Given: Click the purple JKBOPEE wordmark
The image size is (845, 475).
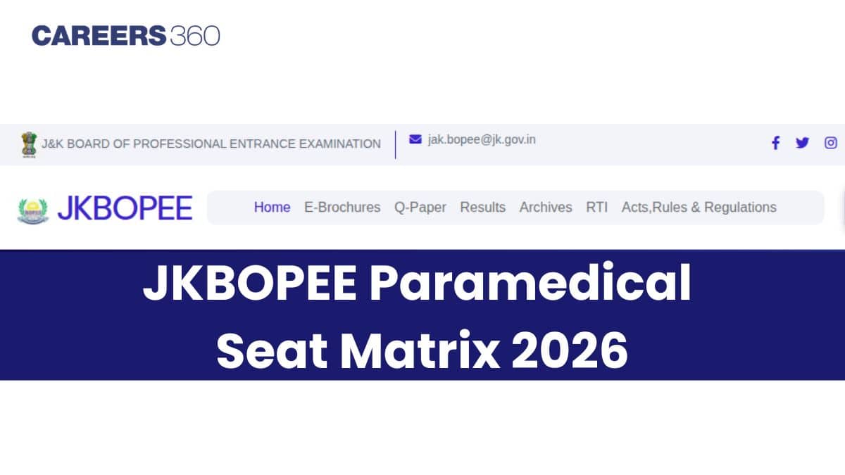Looking at the screenshot, I should coord(125,208).
